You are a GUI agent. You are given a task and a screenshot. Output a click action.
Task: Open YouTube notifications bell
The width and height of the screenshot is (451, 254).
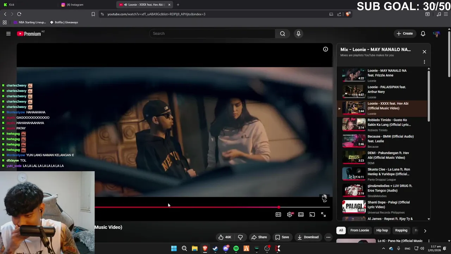pyautogui.click(x=423, y=34)
